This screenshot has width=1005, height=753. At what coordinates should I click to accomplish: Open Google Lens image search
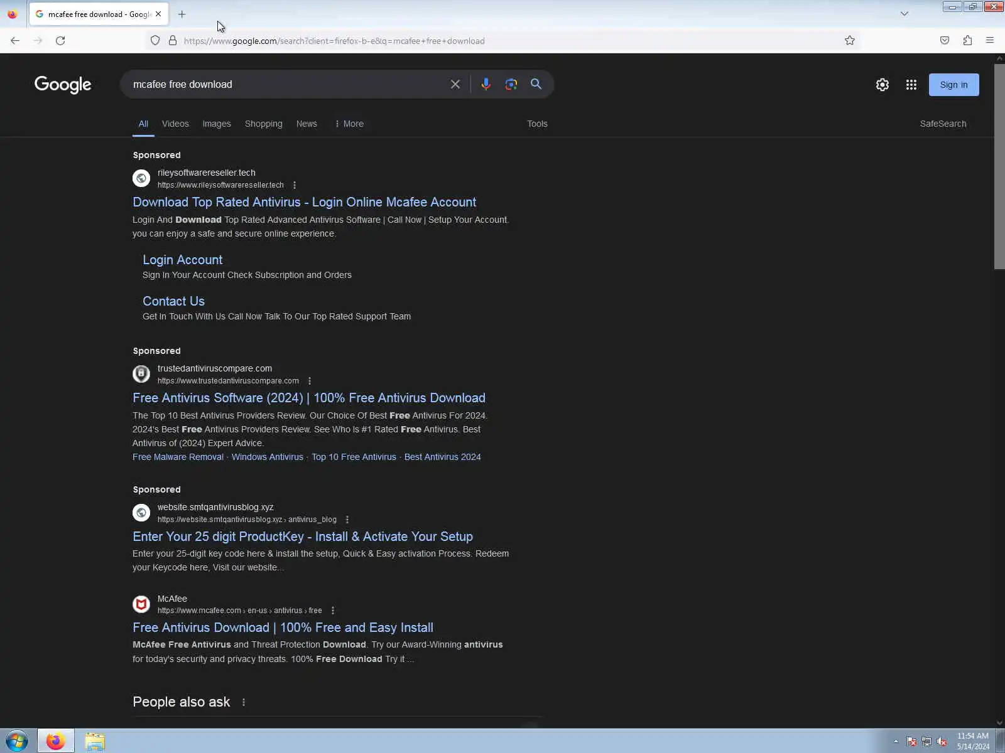(511, 84)
